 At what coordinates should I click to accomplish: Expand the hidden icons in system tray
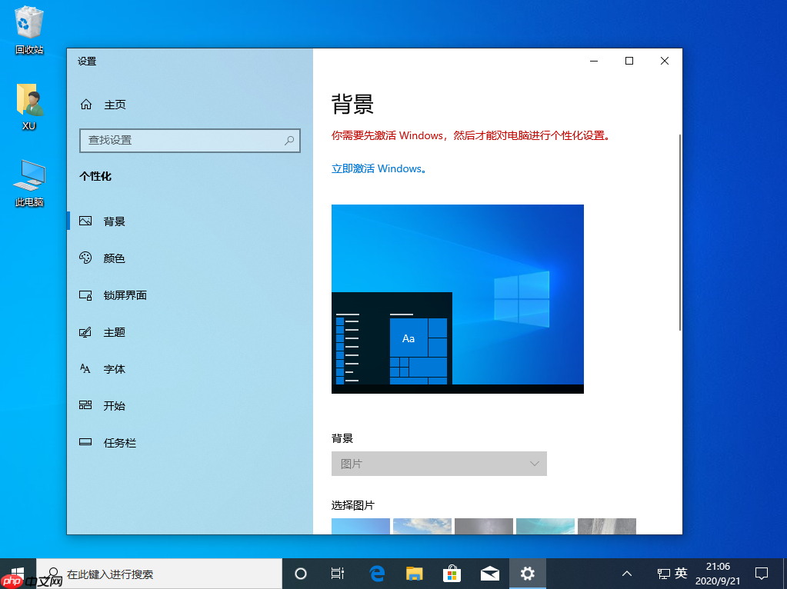[x=626, y=573]
